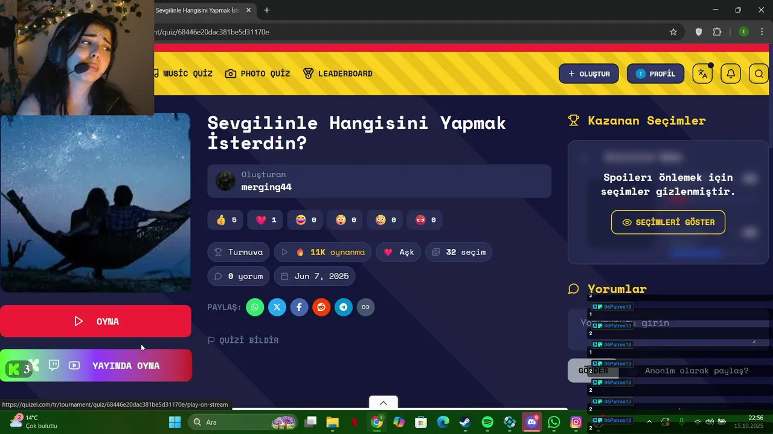Reveal hidden picks with SEÇİMLERİ GÖSTER
This screenshot has height=434, width=773.
[x=668, y=222]
